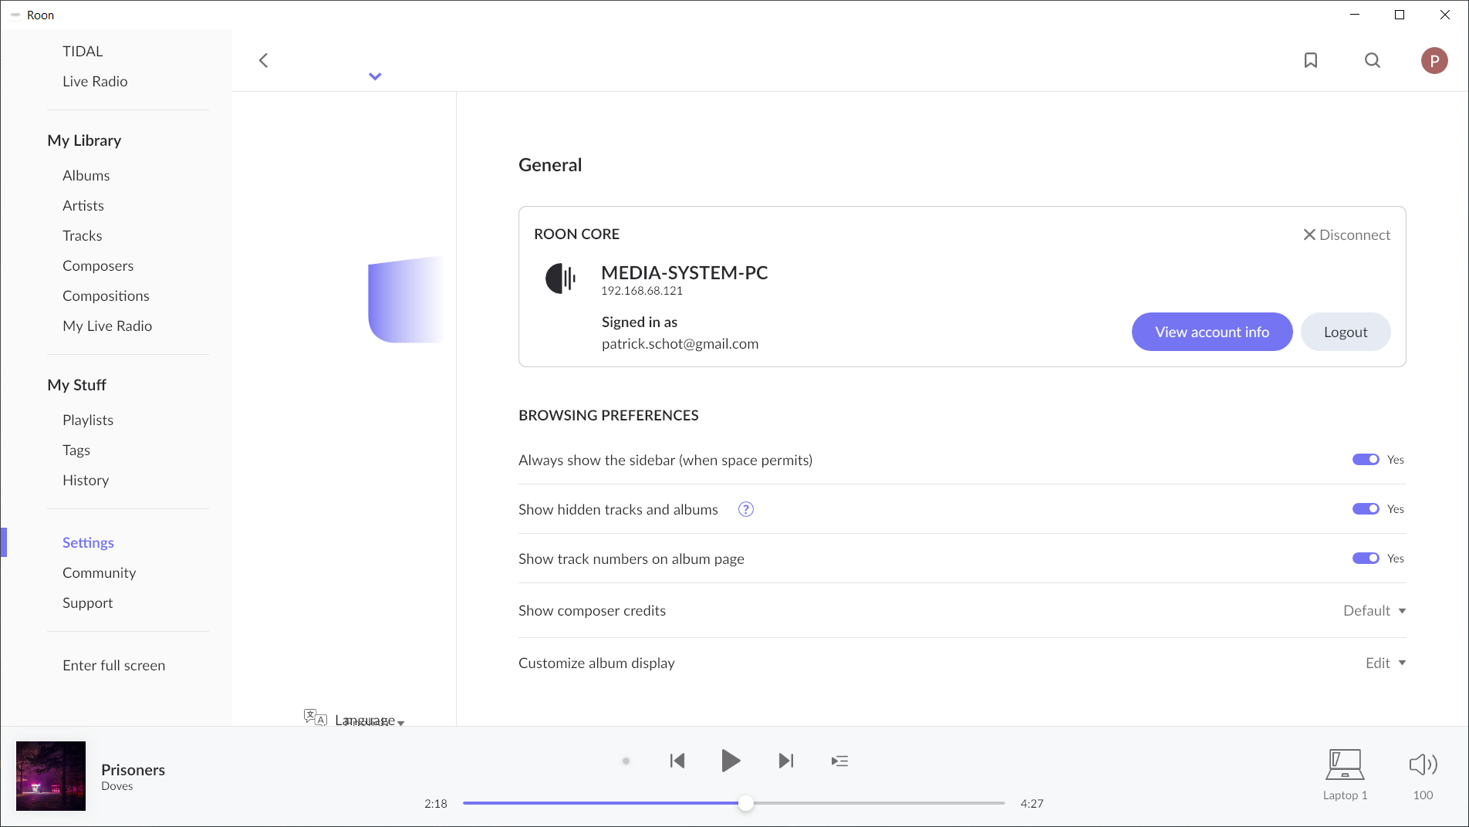Click the My Library heading
The width and height of the screenshot is (1469, 827).
(84, 140)
